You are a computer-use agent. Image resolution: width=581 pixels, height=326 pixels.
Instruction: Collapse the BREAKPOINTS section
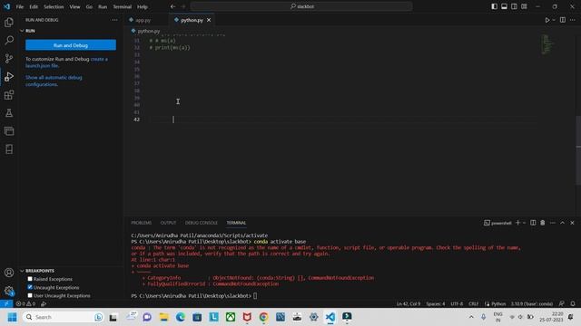[x=40, y=271]
